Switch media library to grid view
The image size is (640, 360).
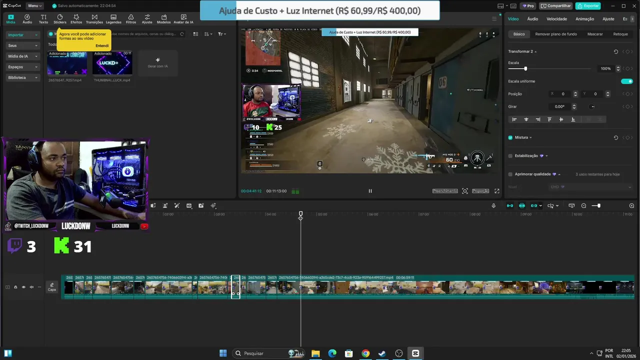[195, 34]
